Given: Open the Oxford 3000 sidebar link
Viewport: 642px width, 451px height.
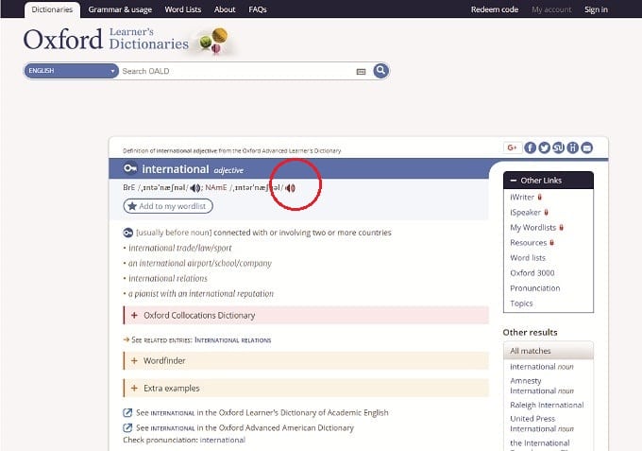Looking at the screenshot, I should (x=532, y=273).
